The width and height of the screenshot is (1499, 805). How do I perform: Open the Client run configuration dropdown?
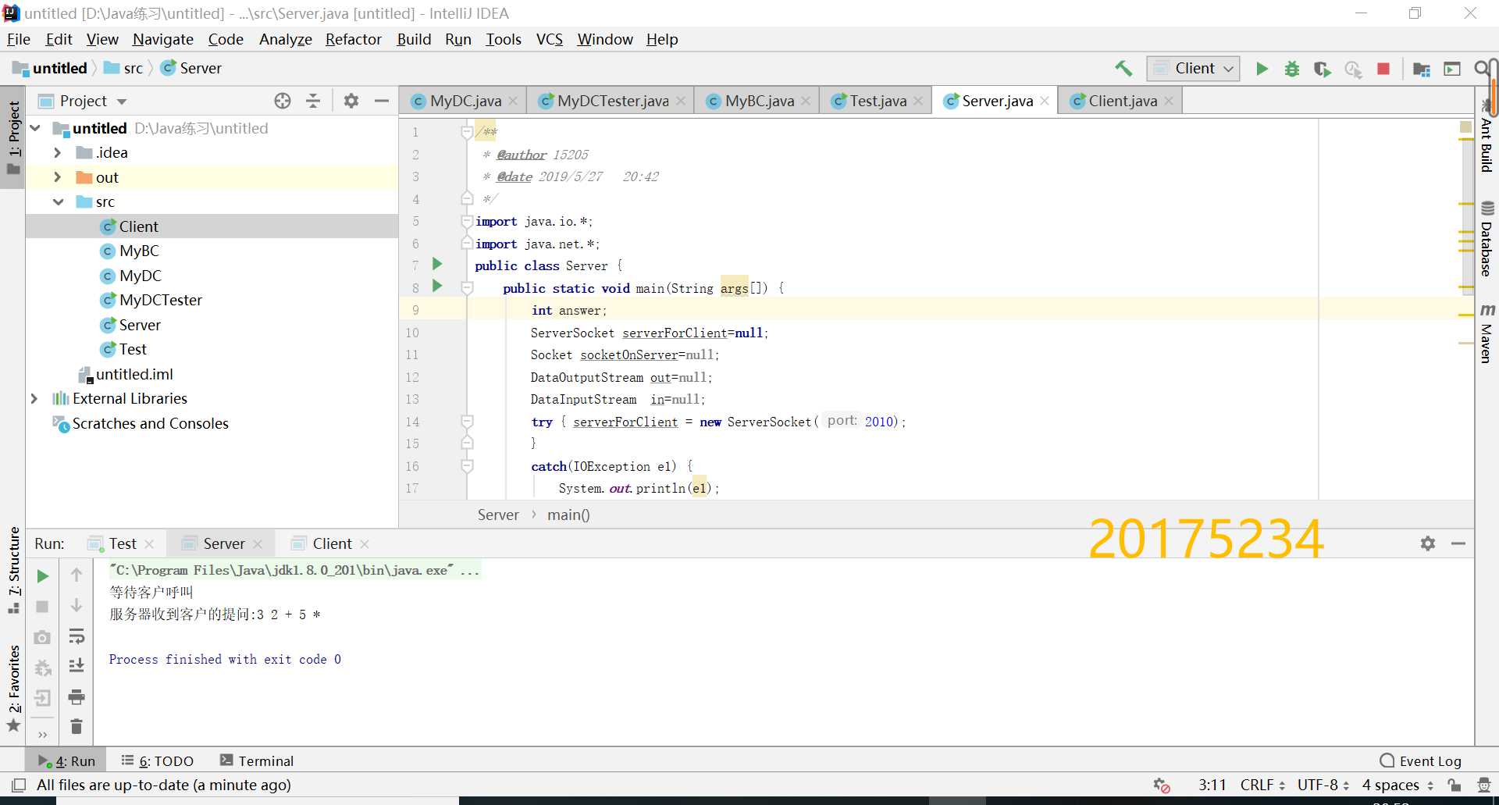coord(1194,69)
